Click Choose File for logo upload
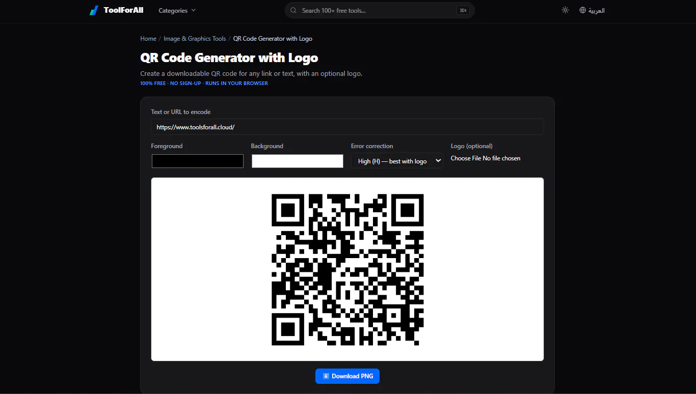Viewport: 696px width, 394px height. coord(466,158)
